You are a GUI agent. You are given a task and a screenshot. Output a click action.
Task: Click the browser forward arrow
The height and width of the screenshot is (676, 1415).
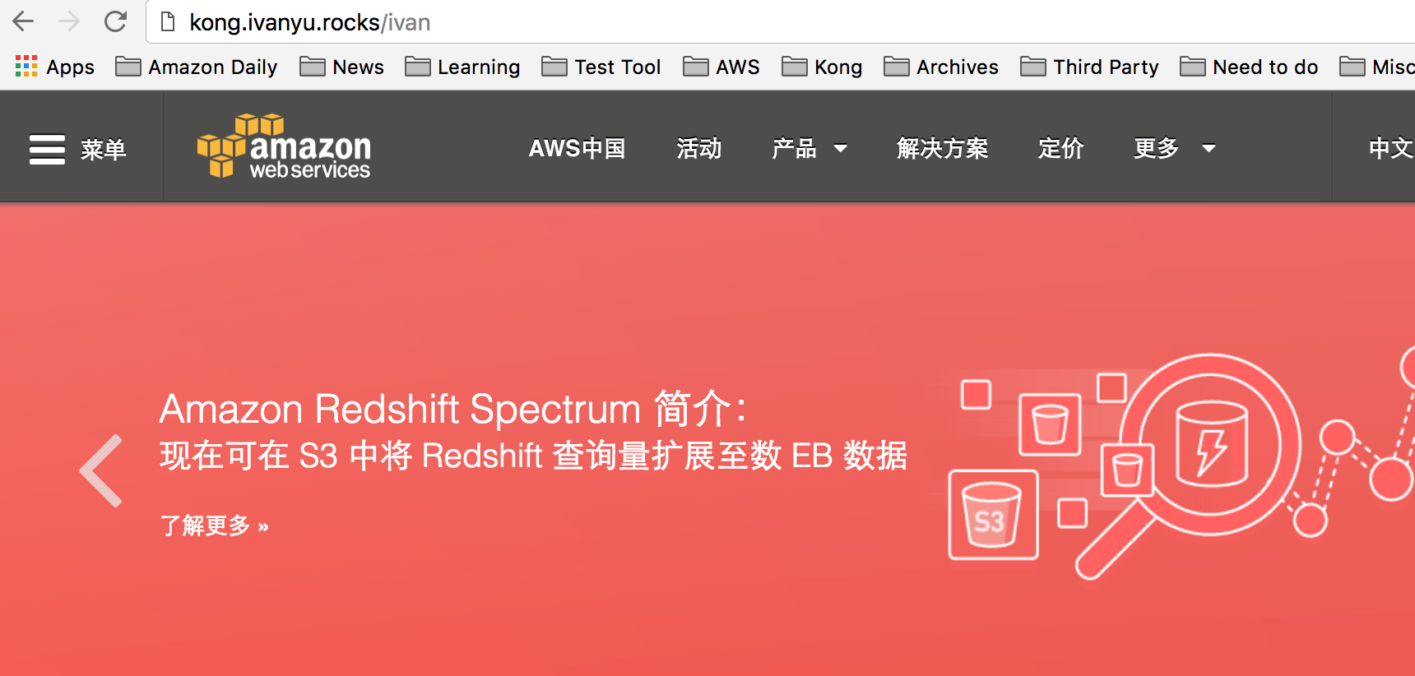(x=69, y=21)
